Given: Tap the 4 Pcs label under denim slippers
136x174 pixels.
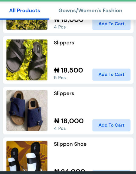Looking at the screenshot, I should [60, 128].
